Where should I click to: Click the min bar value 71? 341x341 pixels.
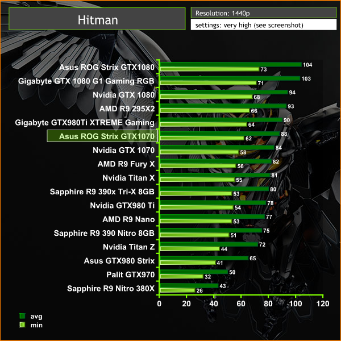tap(261, 84)
